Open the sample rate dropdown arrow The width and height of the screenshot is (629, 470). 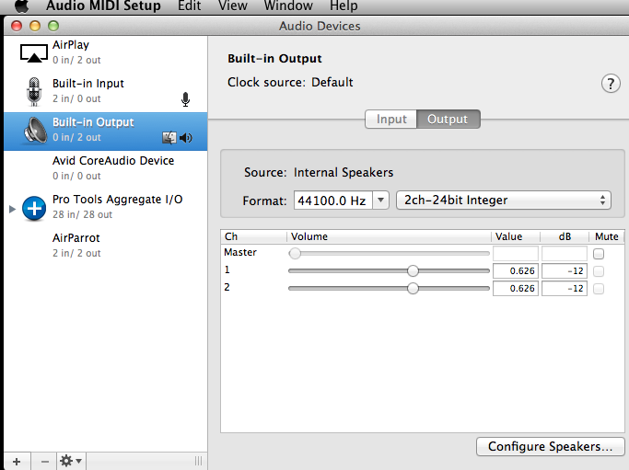click(x=380, y=200)
